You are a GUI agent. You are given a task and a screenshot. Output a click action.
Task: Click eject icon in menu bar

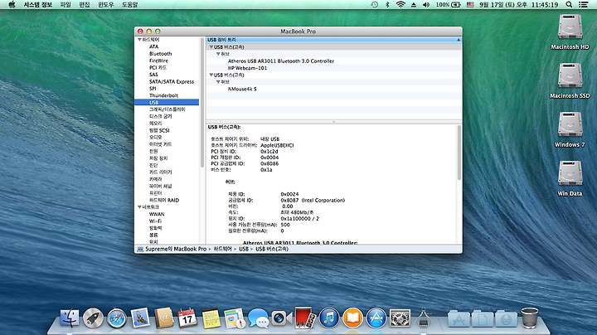[x=414, y=5]
